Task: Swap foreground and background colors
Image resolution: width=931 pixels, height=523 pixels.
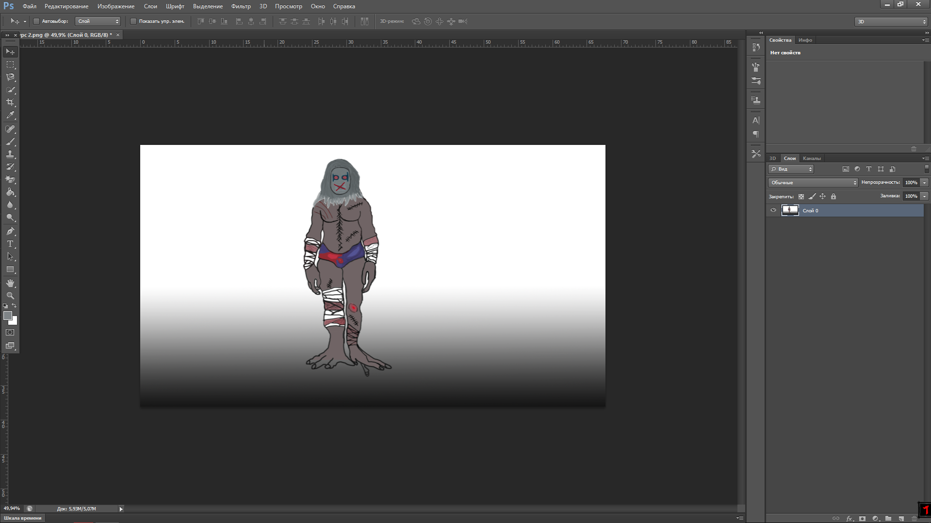Action: click(x=14, y=306)
